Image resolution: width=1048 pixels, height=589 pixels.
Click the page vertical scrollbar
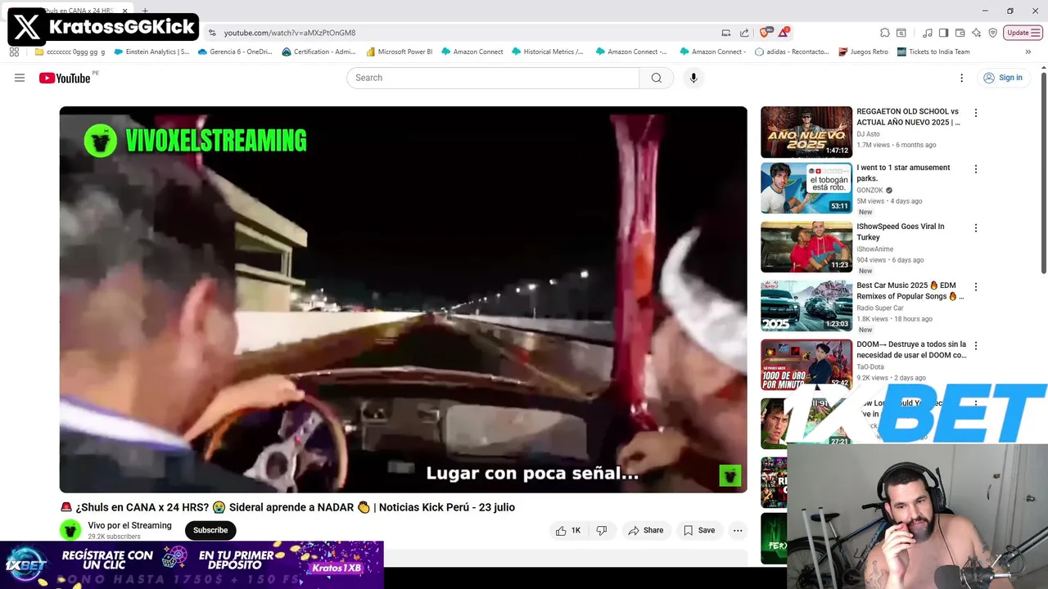click(1043, 172)
